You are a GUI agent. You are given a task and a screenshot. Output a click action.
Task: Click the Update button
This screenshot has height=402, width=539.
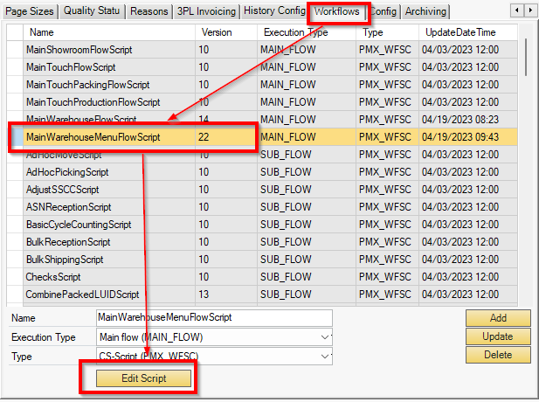point(498,336)
